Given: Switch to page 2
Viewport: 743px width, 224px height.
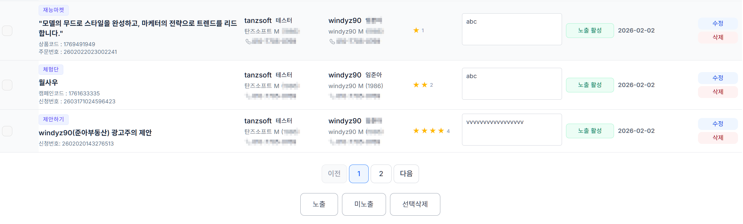Looking at the screenshot, I should click(381, 173).
